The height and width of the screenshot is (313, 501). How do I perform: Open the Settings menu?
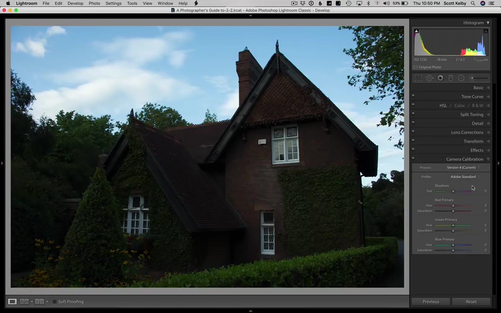click(114, 3)
